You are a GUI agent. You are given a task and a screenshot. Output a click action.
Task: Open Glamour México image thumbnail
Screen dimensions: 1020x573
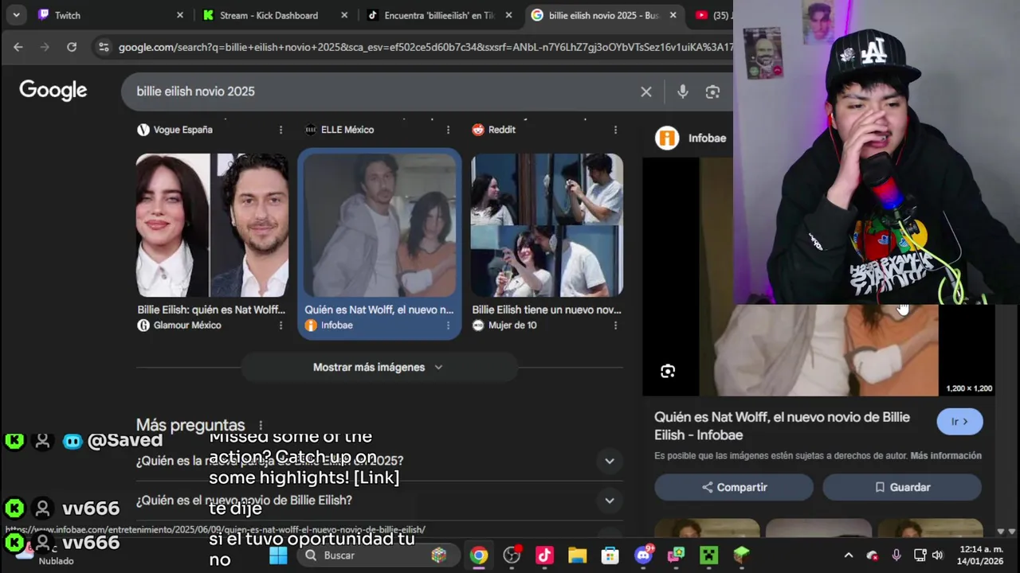tap(212, 225)
